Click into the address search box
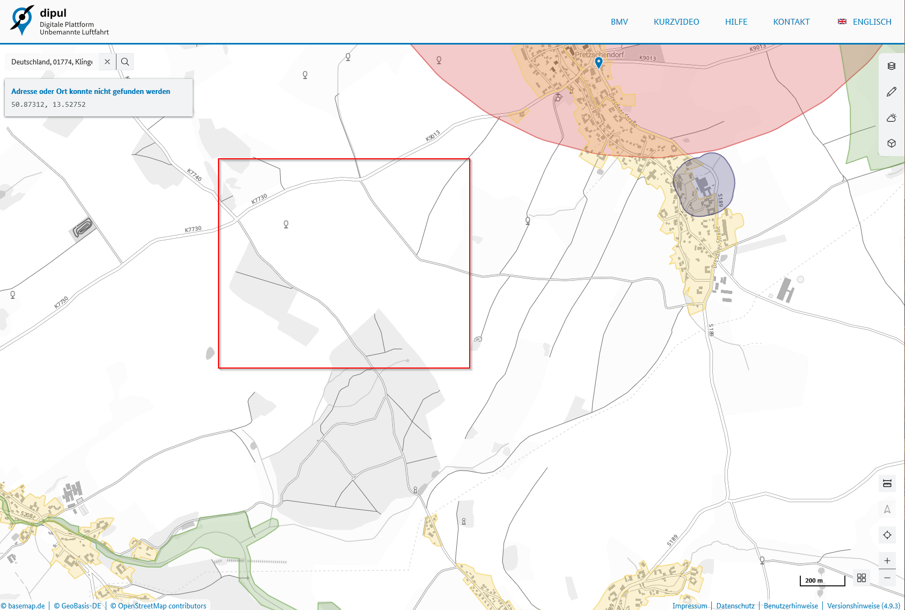This screenshot has height=610, width=905. [52, 62]
